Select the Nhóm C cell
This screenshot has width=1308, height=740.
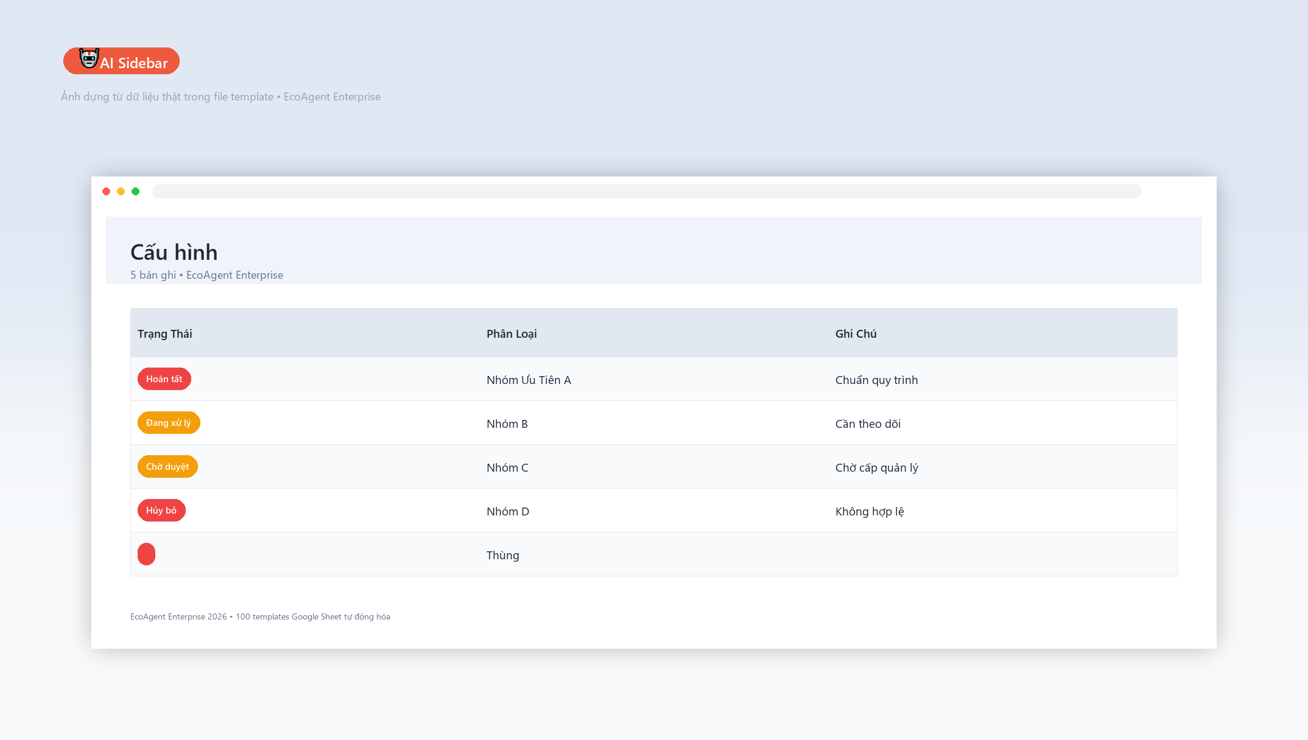(507, 467)
